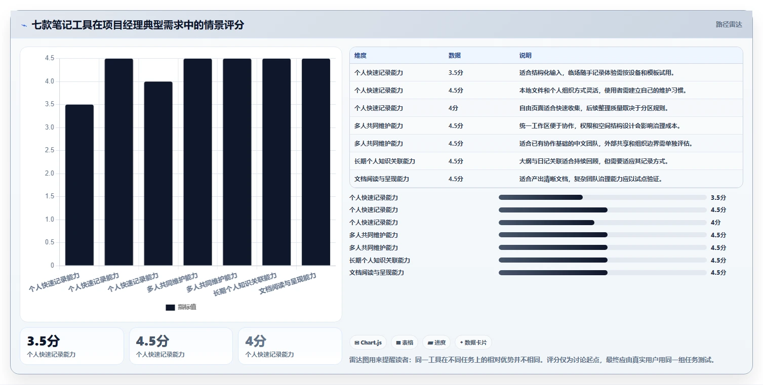This screenshot has height=385, width=763.
Task: Click the 个人快速记录能力 progress bar showing 4.5分
Action: pos(603,210)
